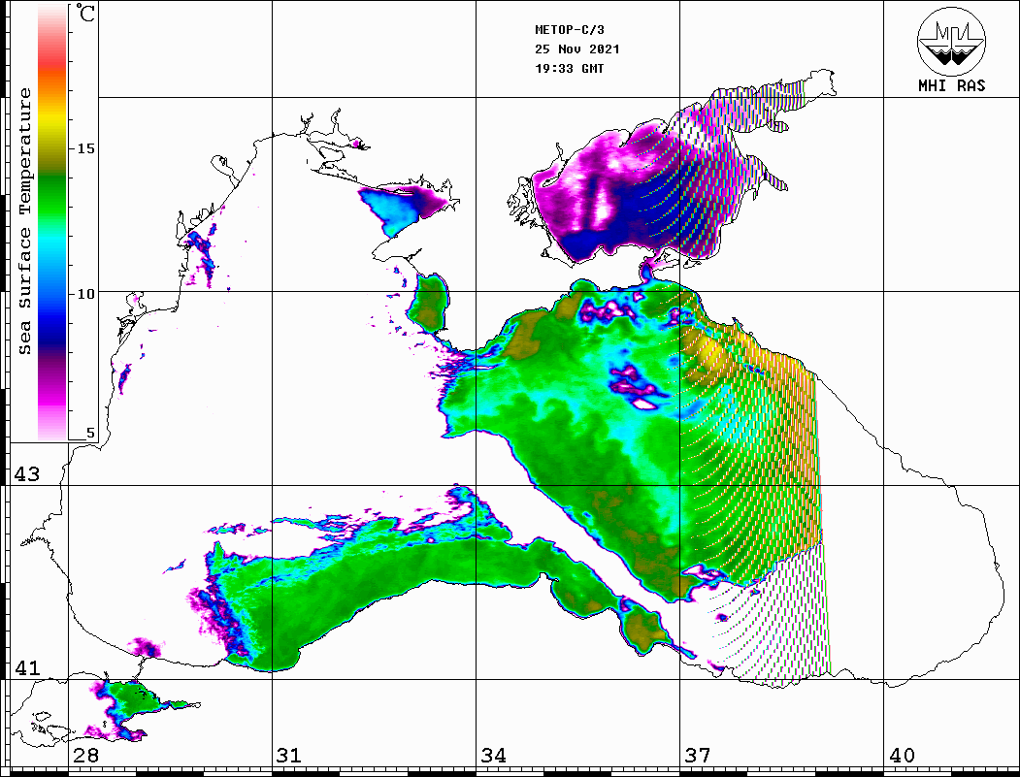Click the "10" tick on temperature scale
Image resolution: width=1020 pixels, height=777 pixels.
(85, 294)
